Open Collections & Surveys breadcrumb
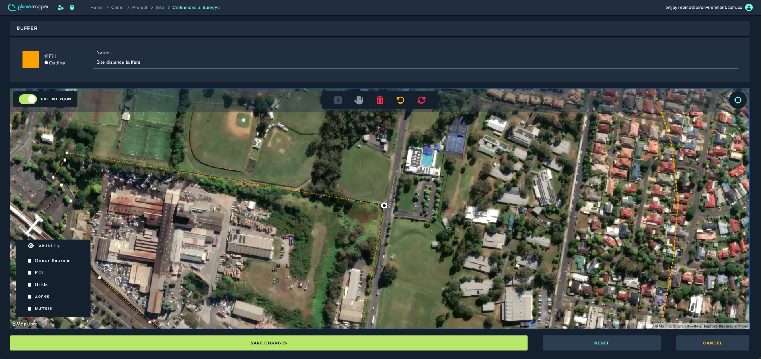Screen dimensions: 761x359 tap(196, 8)
